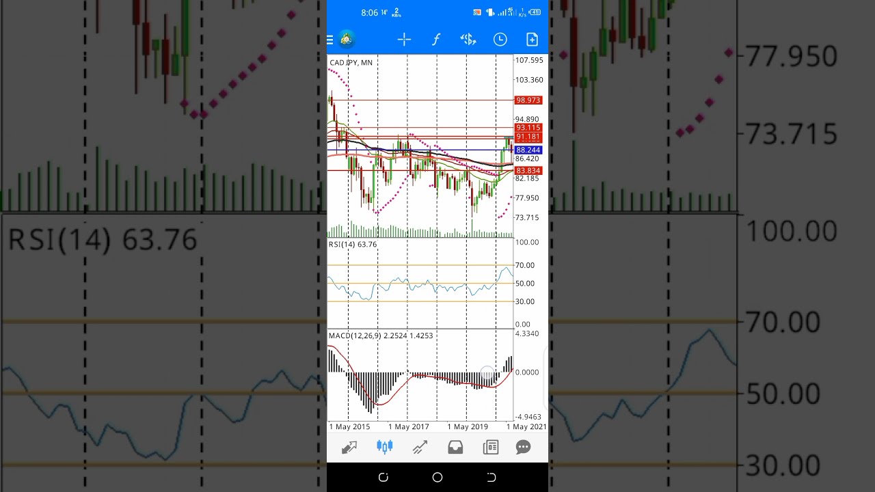Tap the CAD JPY, MN chart label
The width and height of the screenshot is (875, 492).
click(x=351, y=63)
